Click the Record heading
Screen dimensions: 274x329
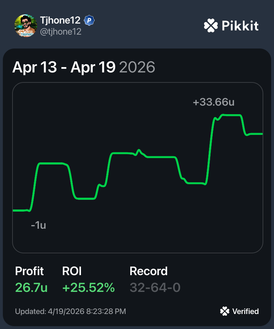148,271
